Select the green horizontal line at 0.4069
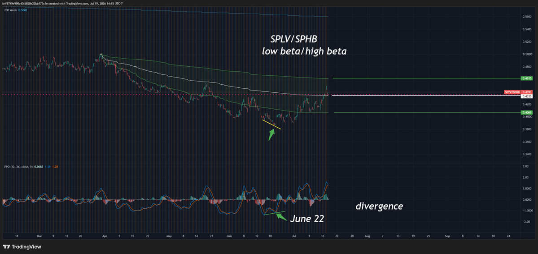Viewport: 538px width, 254px height. coord(427,112)
